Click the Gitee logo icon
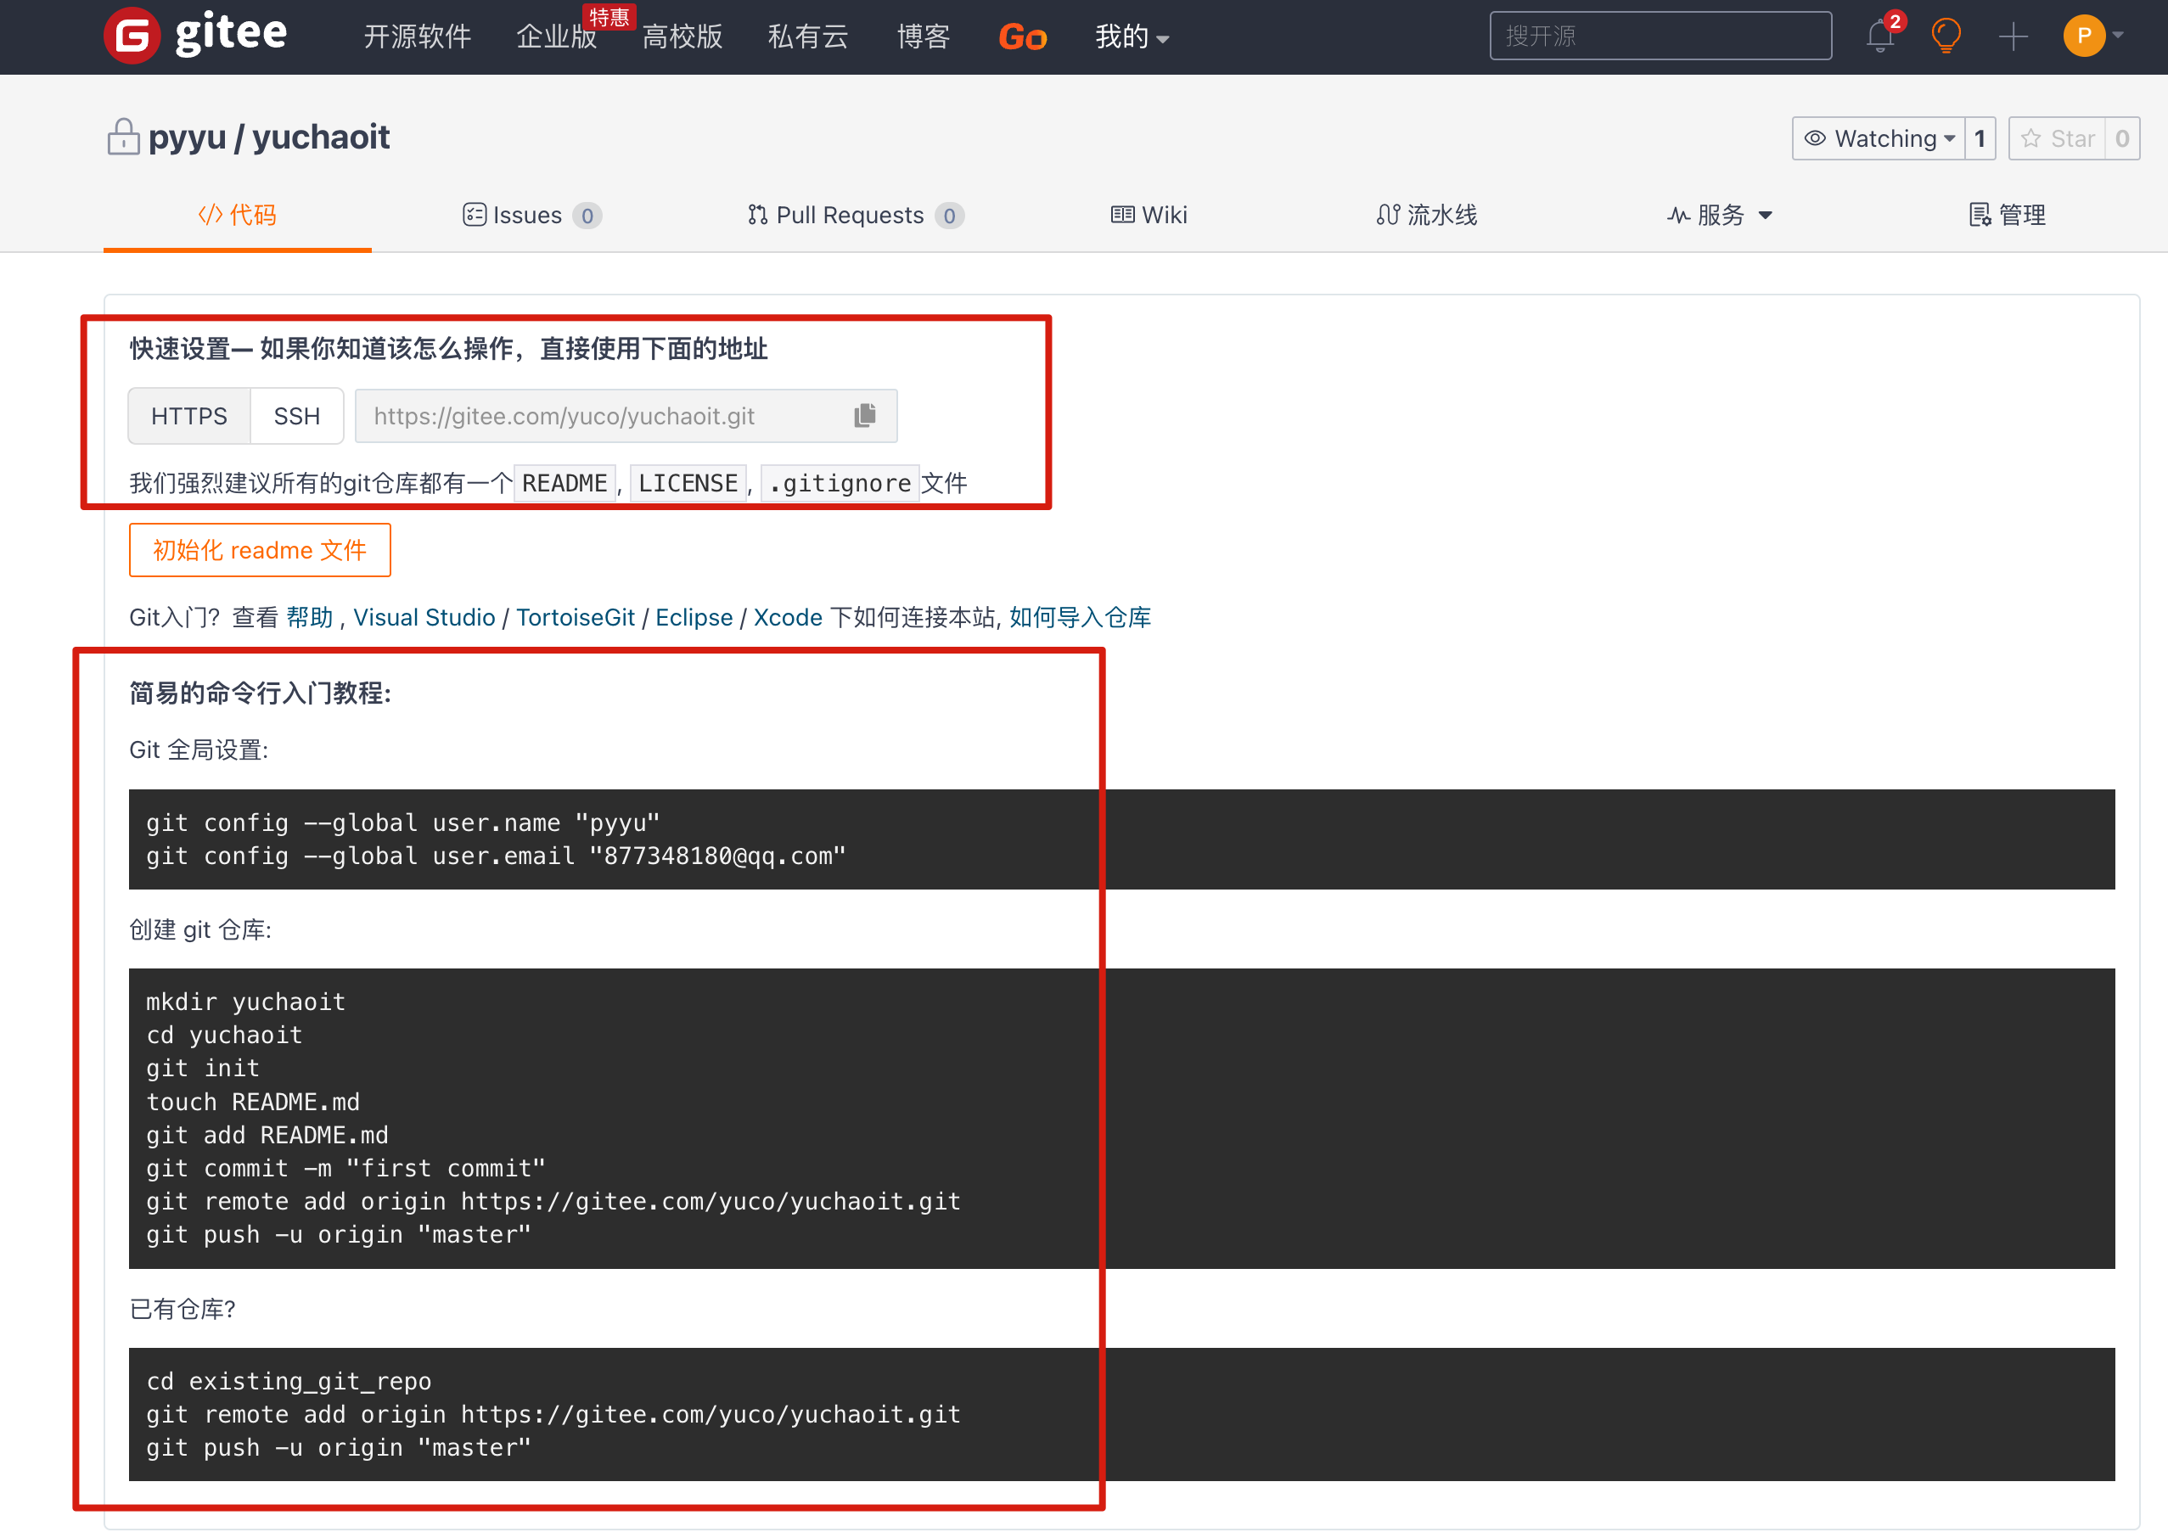Screen dimensions: 2168x1538 click(132, 36)
